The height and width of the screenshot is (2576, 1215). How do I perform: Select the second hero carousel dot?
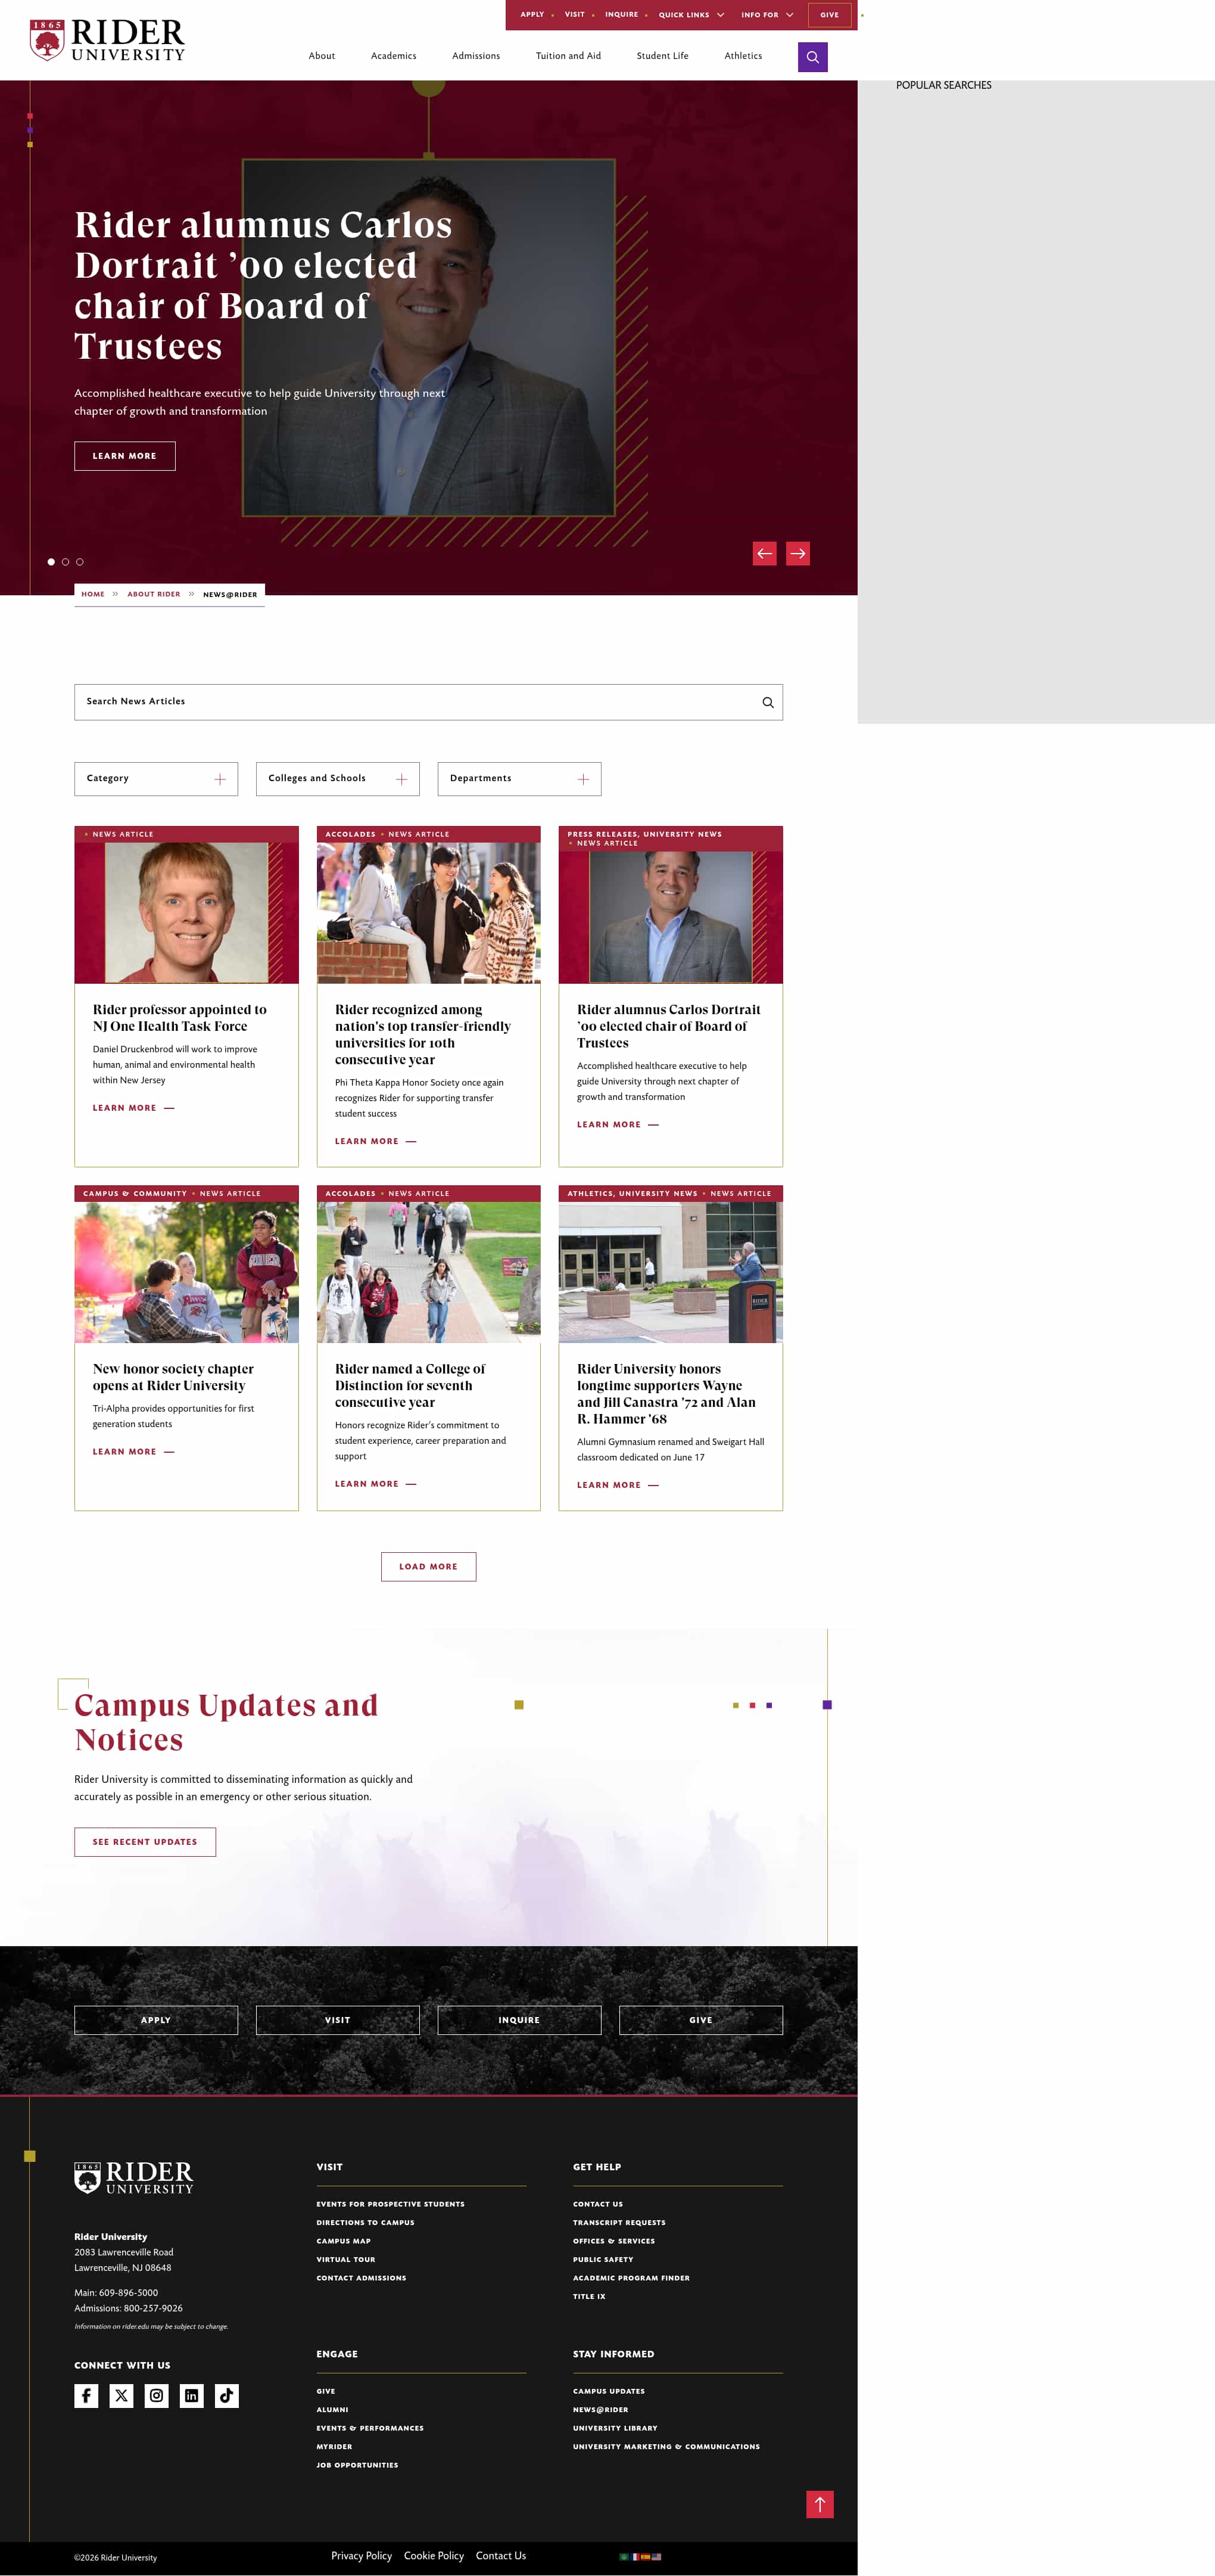pos(66,562)
